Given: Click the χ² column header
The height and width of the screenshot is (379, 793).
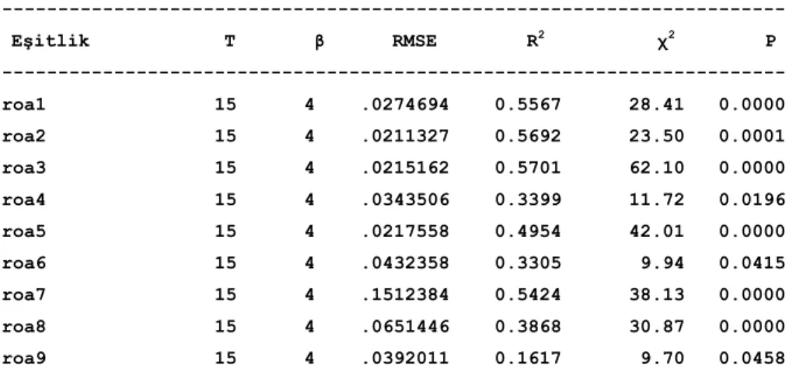Looking at the screenshot, I should 664,41.
